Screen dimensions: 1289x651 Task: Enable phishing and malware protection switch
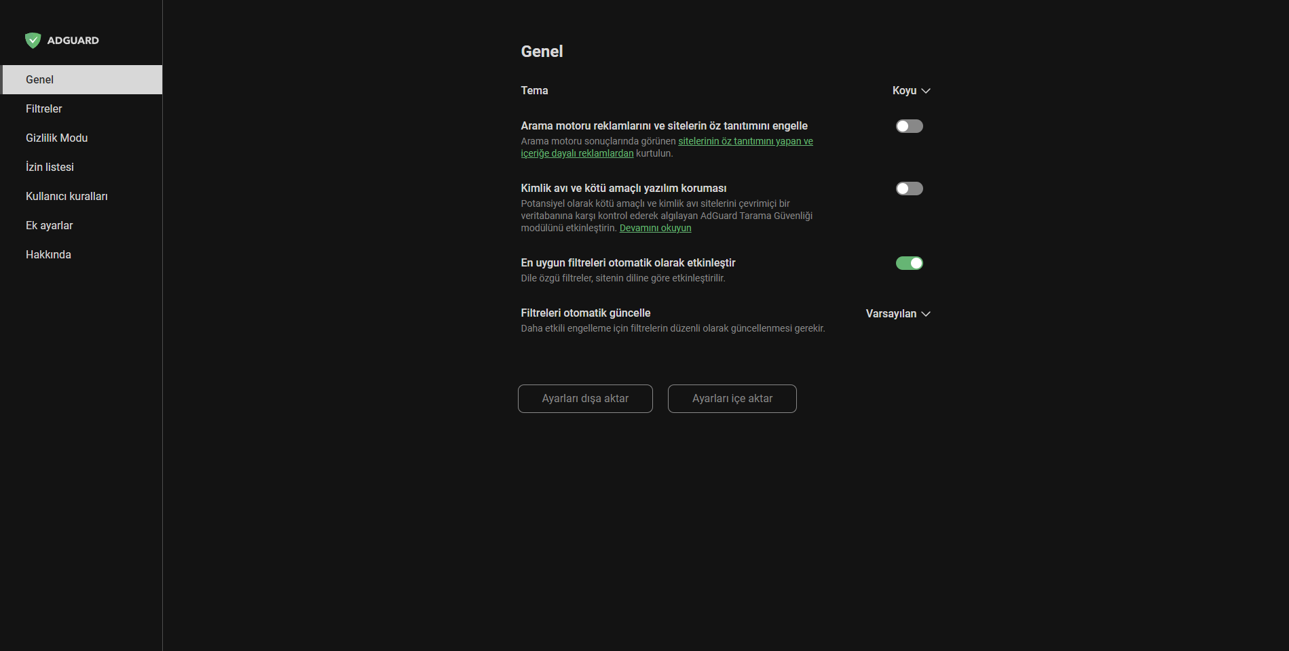pos(909,189)
